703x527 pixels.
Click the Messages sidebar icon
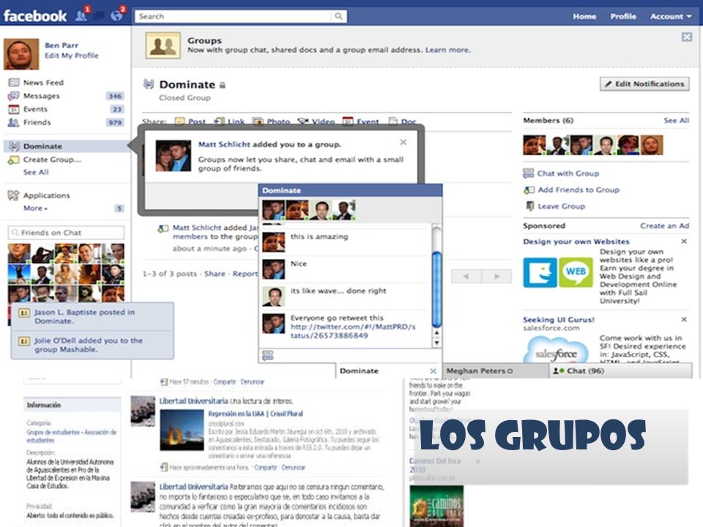click(x=14, y=96)
